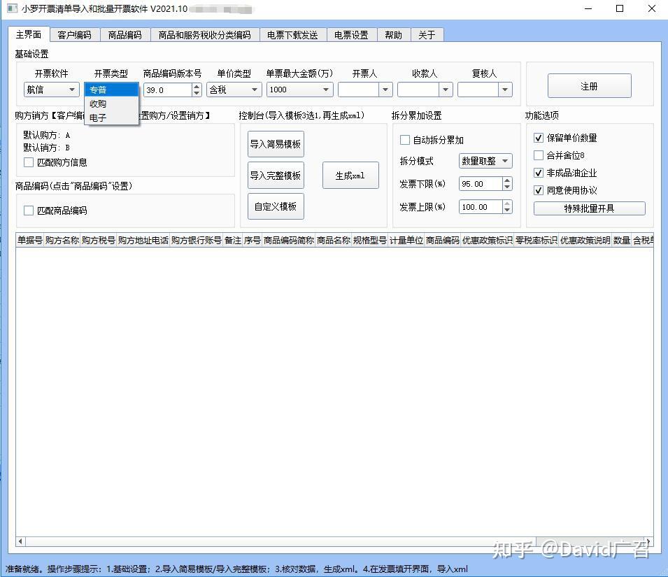The height and width of the screenshot is (577, 668).
Task: Select "收购" from the open invoice type list
Action: pos(99,104)
